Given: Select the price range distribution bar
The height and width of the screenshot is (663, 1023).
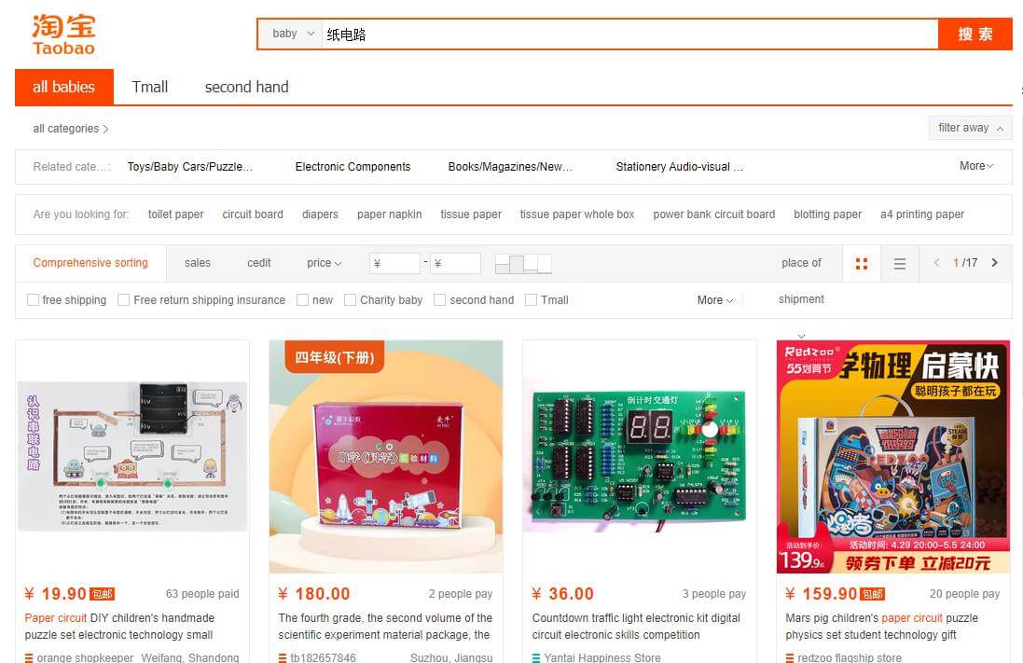Looking at the screenshot, I should point(523,264).
